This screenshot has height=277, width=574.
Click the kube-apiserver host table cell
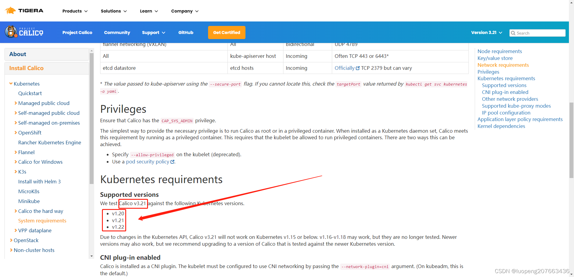coord(255,56)
